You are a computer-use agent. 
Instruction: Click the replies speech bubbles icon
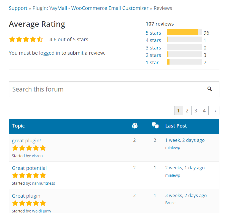click(x=155, y=126)
